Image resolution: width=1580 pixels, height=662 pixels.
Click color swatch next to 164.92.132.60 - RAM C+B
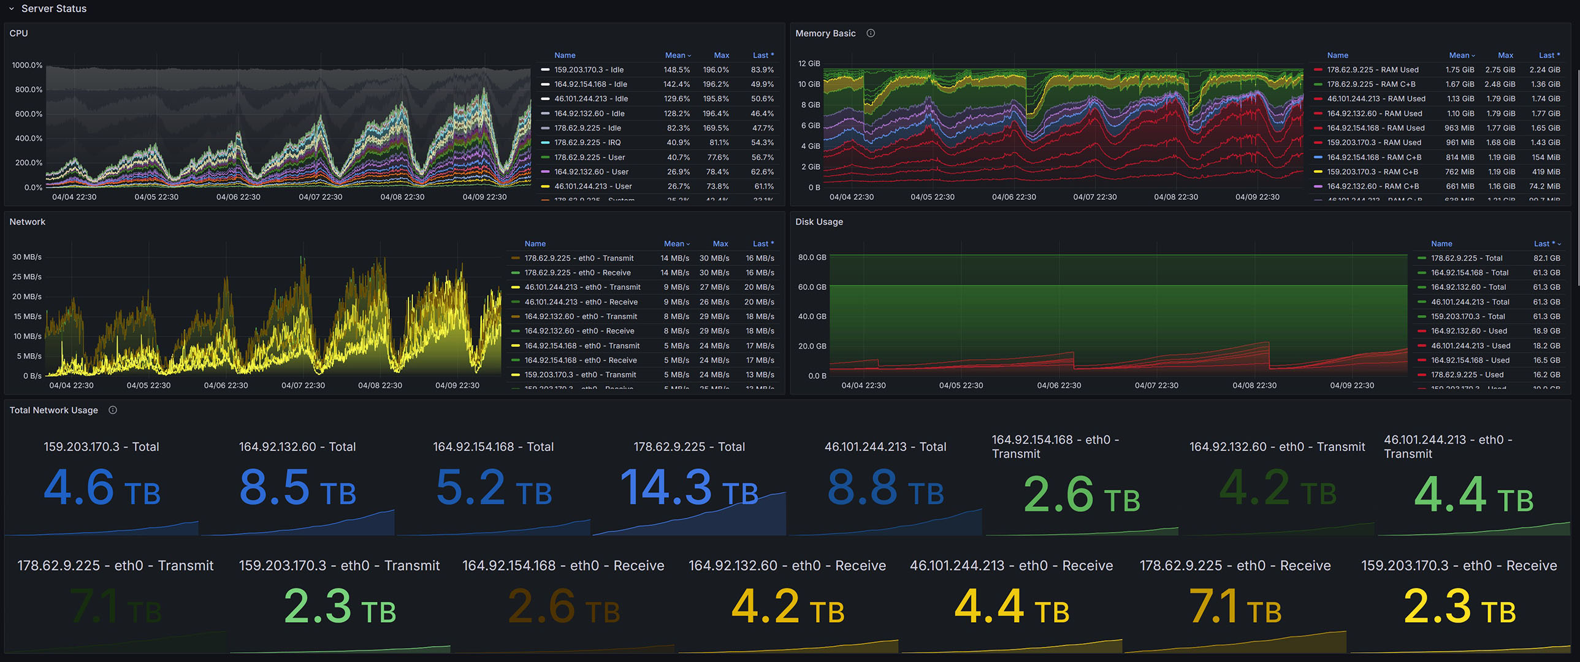1319,186
